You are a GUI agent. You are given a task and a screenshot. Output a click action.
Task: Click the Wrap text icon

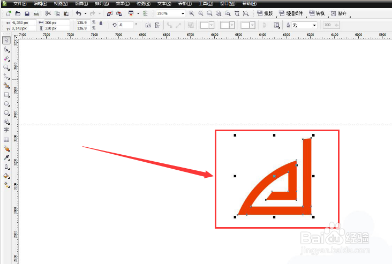pyautogui.click(x=276, y=25)
